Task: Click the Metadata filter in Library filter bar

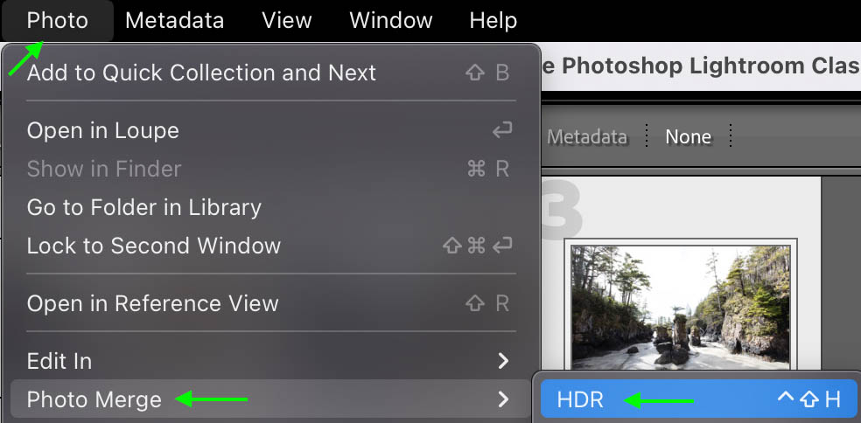Action: pos(587,136)
